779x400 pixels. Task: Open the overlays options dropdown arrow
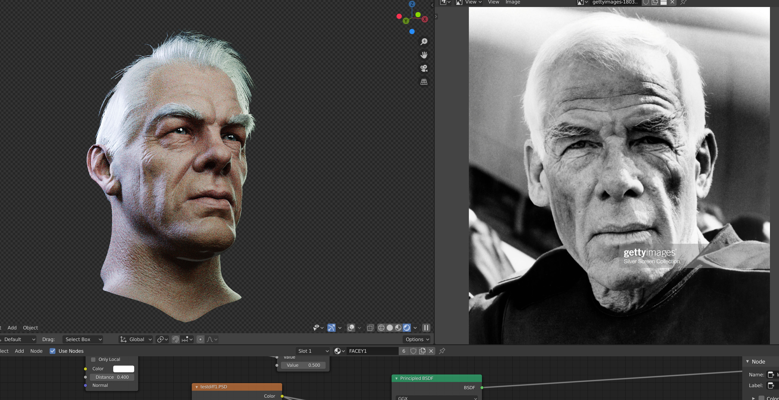tap(359, 328)
